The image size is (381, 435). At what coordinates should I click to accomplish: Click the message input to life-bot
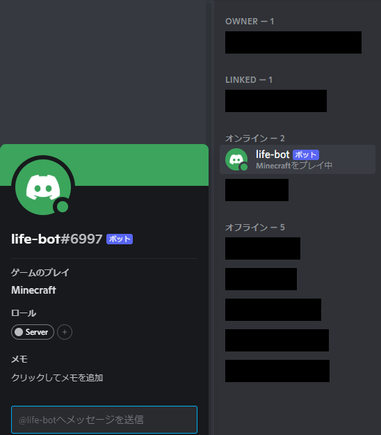tap(104, 420)
